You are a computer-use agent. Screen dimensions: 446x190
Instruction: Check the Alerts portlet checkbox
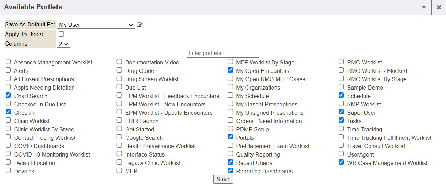coord(8,70)
